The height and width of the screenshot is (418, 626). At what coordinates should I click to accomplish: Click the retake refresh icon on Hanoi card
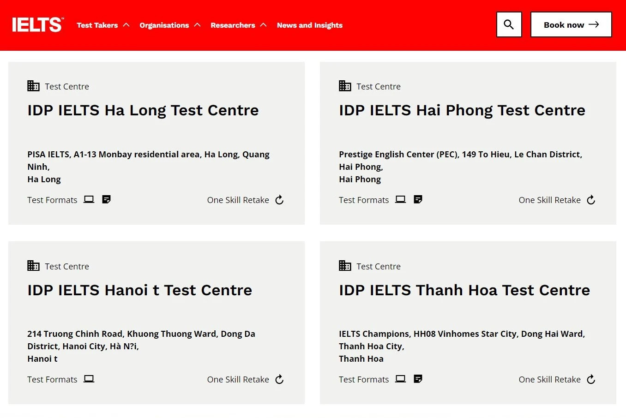(279, 379)
